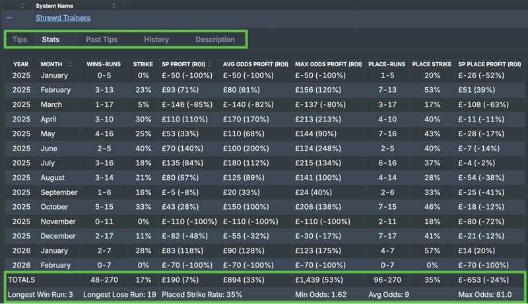Click the System Name header text
The height and width of the screenshot is (304, 528).
click(x=54, y=6)
